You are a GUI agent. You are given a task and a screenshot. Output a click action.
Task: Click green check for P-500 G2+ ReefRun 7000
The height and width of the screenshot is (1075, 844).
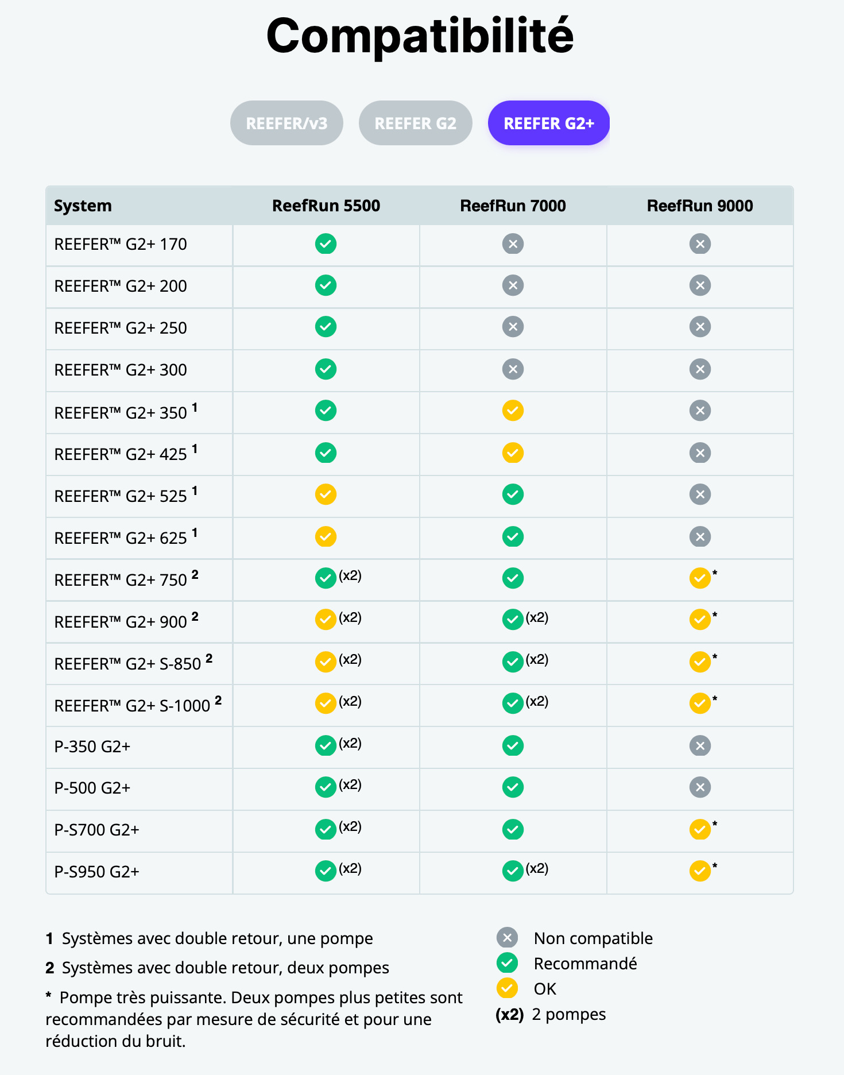[x=513, y=787]
